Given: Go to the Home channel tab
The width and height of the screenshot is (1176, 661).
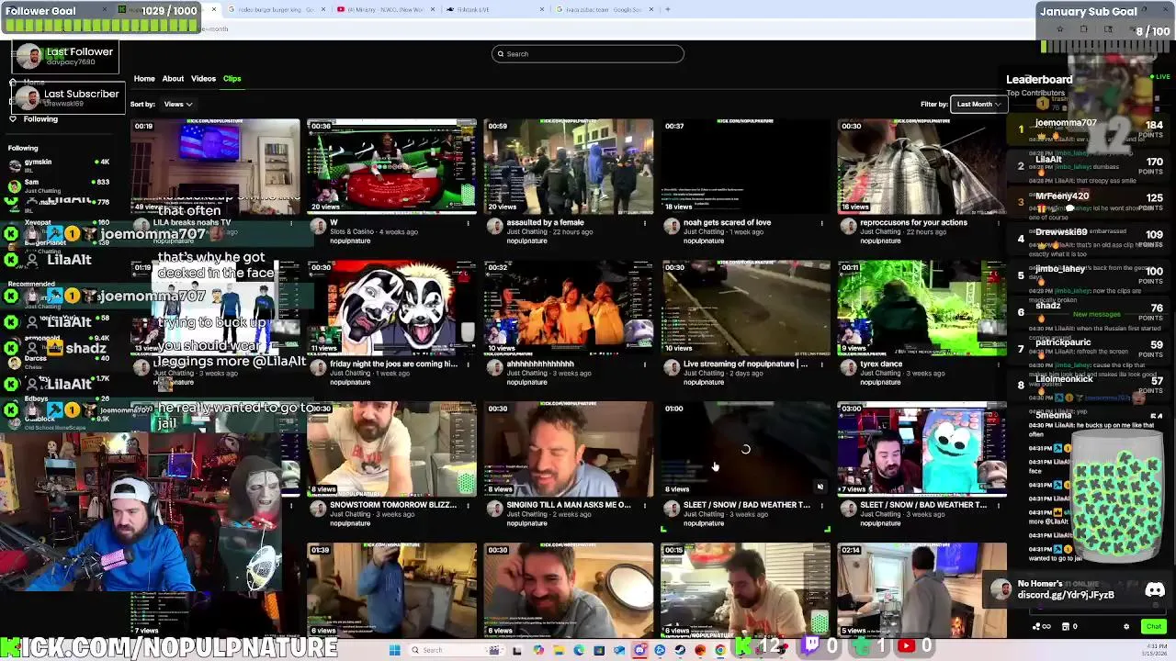Looking at the screenshot, I should pos(144,79).
